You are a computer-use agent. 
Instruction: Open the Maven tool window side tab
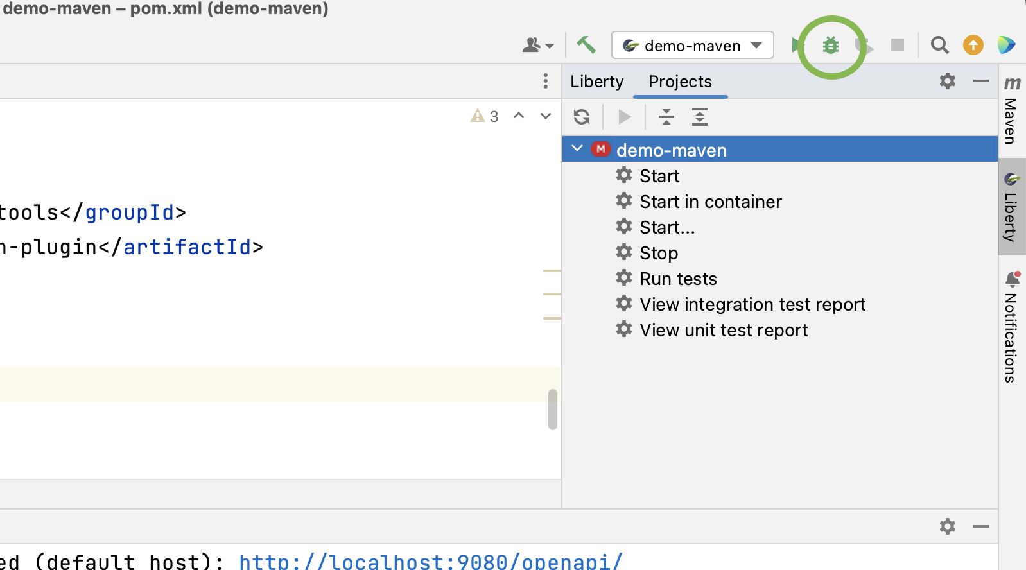point(1012,110)
